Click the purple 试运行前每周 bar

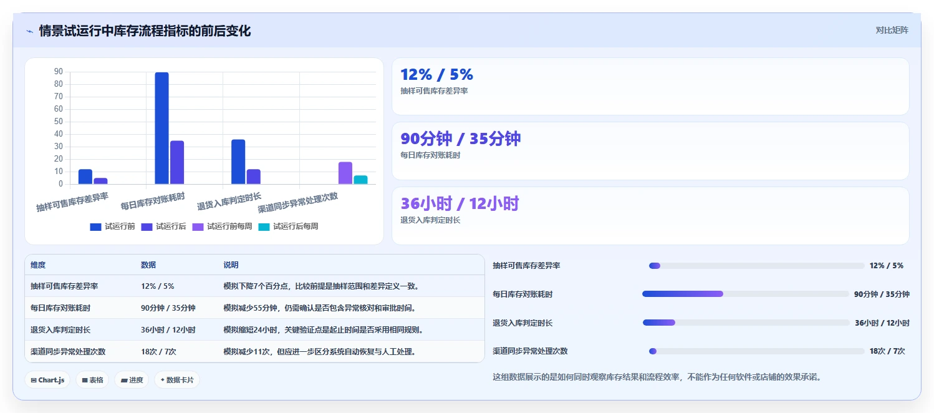345,173
